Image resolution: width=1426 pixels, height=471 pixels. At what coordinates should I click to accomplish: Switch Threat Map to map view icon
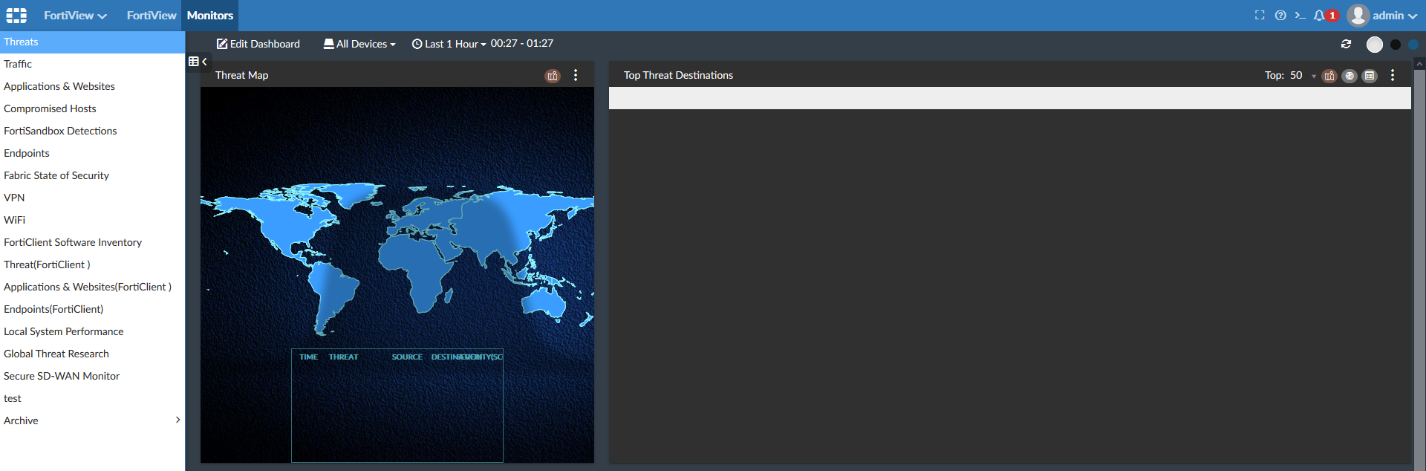[x=553, y=75]
